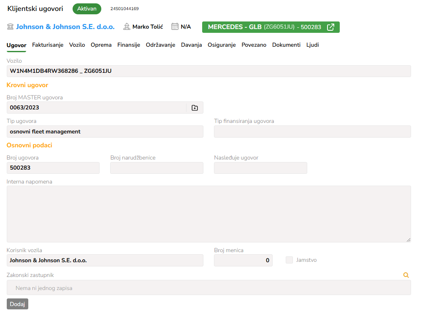
Task: Click the 'Nema ni jednog zapisa' empty row
Action: [209, 288]
